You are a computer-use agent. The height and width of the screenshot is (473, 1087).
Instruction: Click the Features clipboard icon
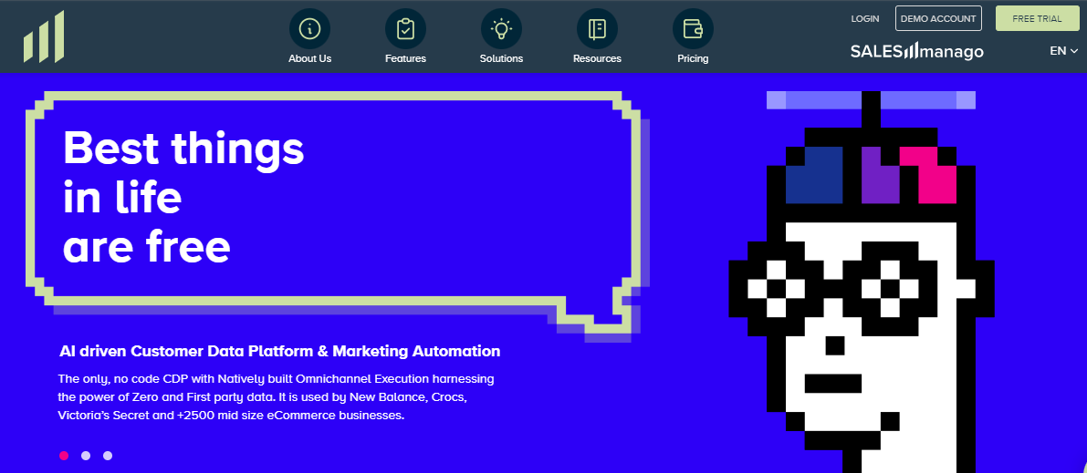tap(405, 28)
